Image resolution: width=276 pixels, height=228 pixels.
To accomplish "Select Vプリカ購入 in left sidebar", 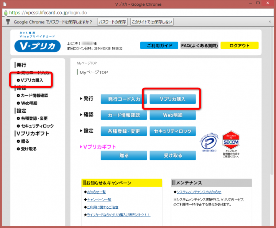I will pyautogui.click(x=30, y=80).
